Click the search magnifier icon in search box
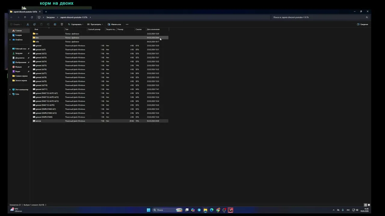 367,17
